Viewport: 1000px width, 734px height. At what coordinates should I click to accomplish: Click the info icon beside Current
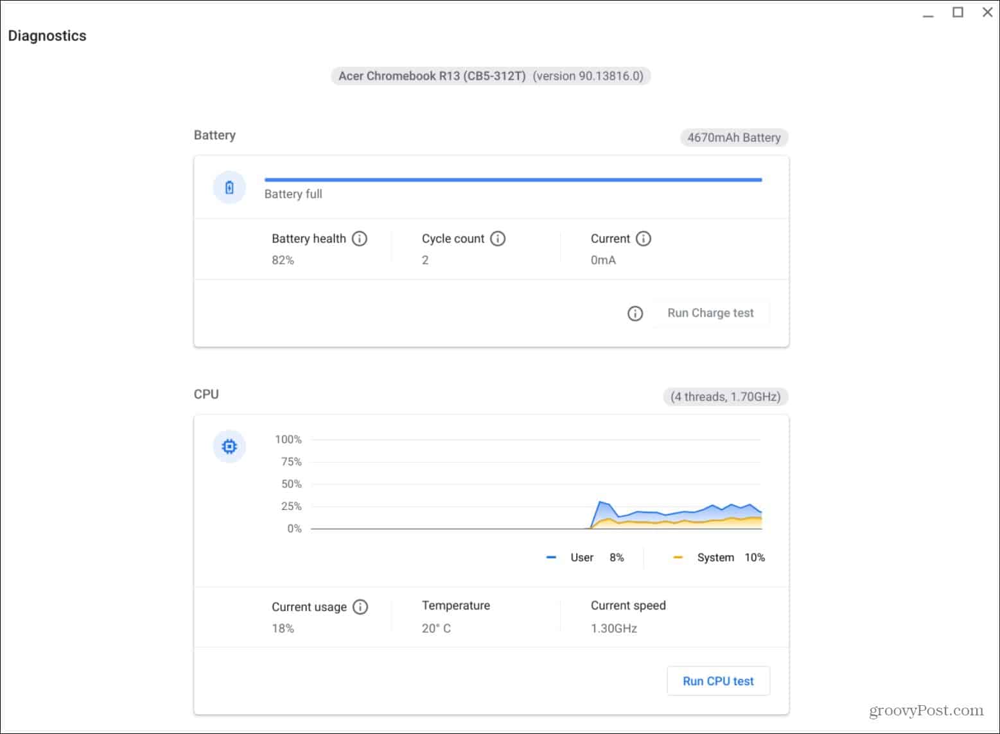[x=643, y=239]
